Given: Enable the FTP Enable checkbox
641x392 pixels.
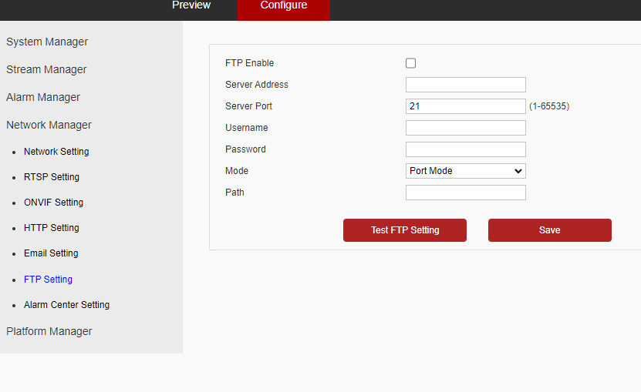Looking at the screenshot, I should (x=410, y=63).
